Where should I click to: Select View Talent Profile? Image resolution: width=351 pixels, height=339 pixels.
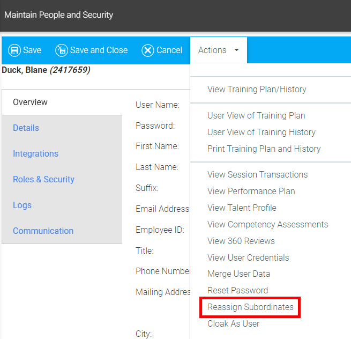(242, 208)
